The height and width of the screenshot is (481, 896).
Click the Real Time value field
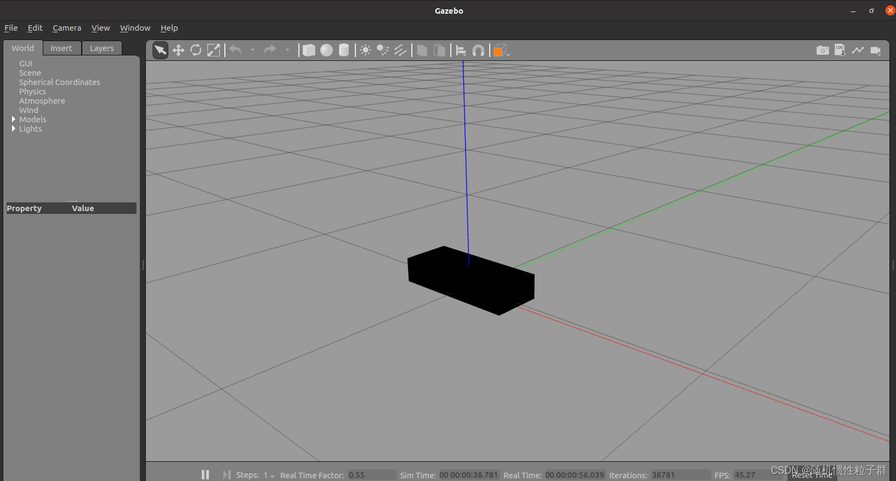[x=575, y=475]
